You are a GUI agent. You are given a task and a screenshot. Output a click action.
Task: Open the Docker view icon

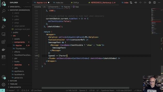(x=4, y=49)
